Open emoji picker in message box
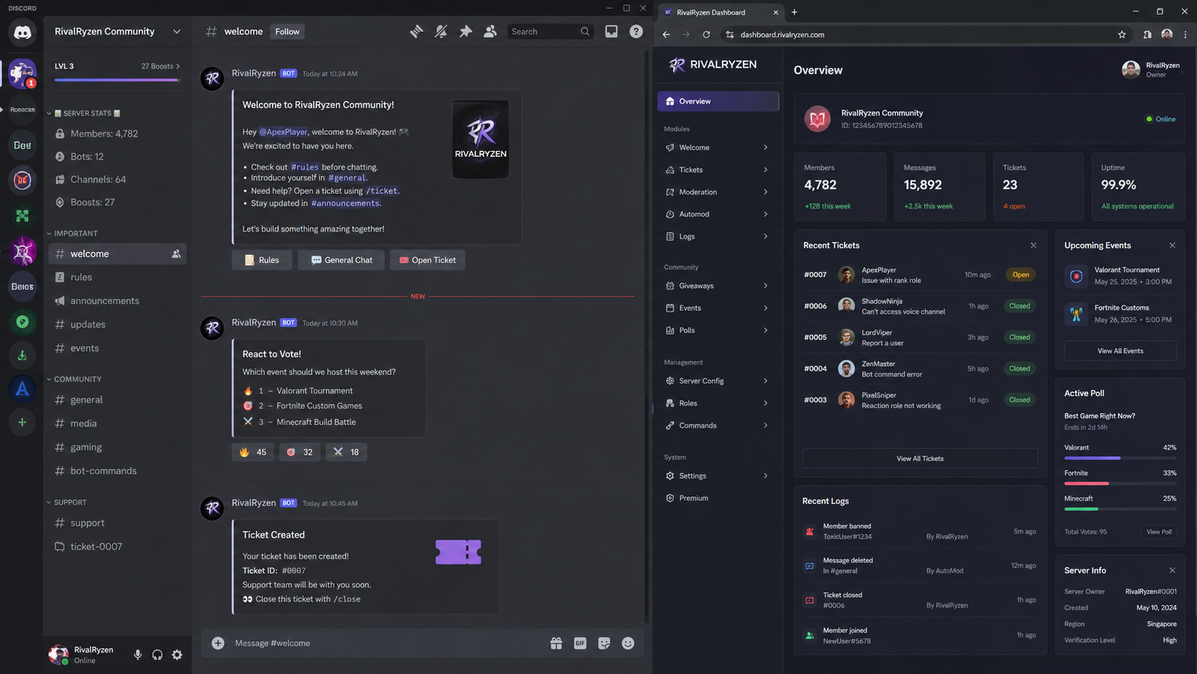Screen dimensions: 1197x674 [x=628, y=643]
